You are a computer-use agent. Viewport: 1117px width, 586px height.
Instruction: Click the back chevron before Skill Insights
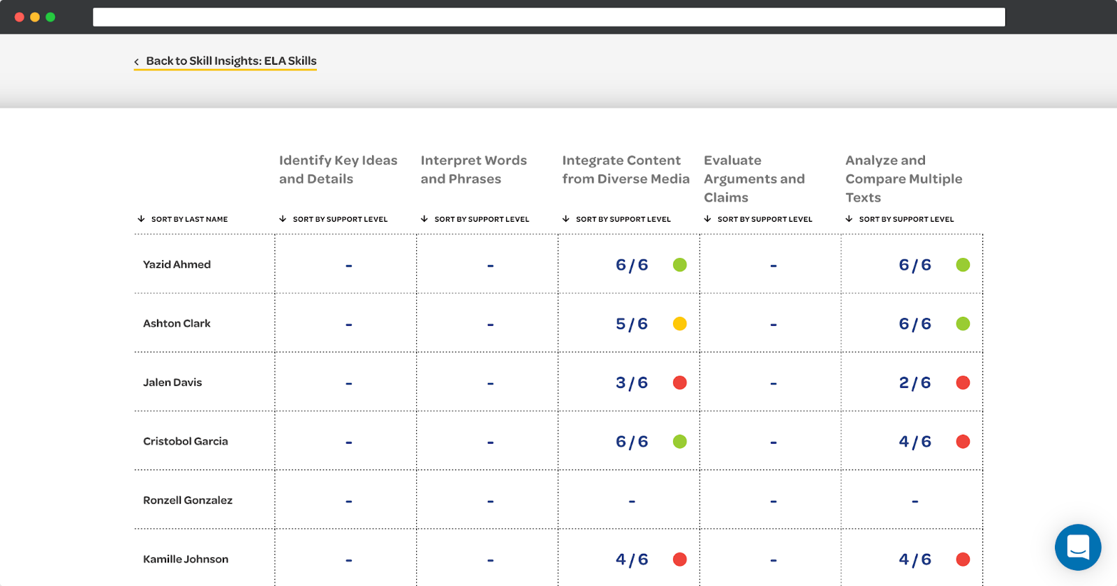tap(137, 62)
